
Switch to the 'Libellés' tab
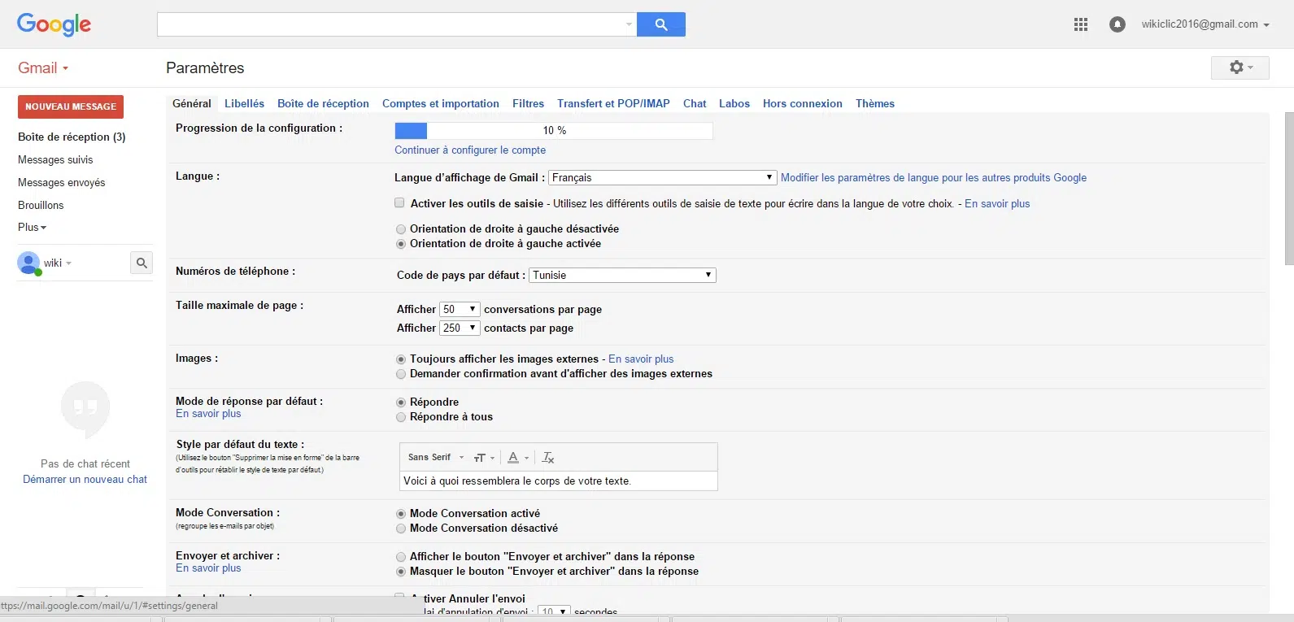click(244, 103)
